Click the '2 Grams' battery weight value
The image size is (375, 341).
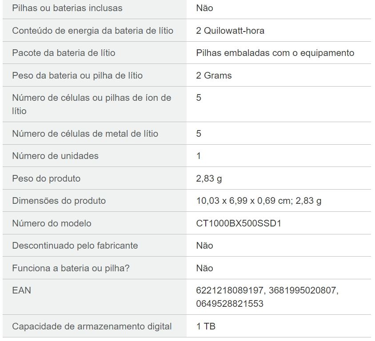coord(214,75)
